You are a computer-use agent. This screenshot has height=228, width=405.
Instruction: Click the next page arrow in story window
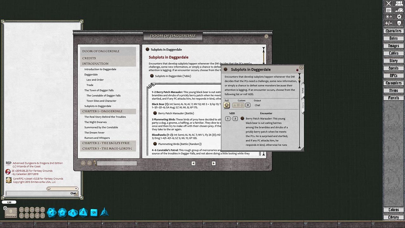tap(214, 163)
